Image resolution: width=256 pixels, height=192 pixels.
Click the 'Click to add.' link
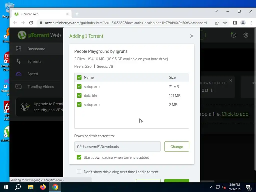(235, 114)
